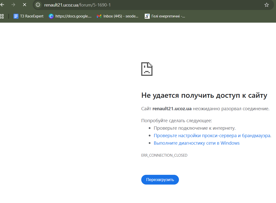Viewport: 276px width, 203px height.
Task: Click the sad page error icon
Action: [x=147, y=69]
